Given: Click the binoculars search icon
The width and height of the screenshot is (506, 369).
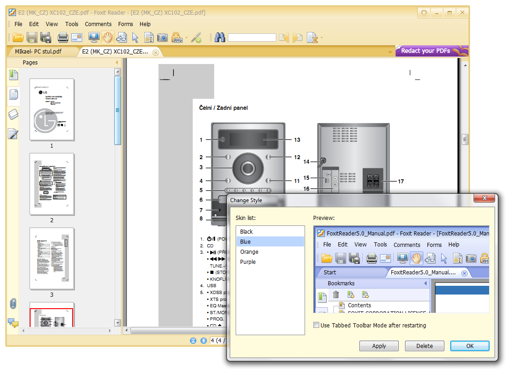Looking at the screenshot, I should click(x=220, y=38).
